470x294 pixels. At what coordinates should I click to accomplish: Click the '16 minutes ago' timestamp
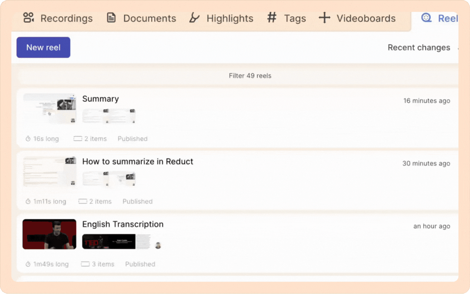pyautogui.click(x=427, y=101)
